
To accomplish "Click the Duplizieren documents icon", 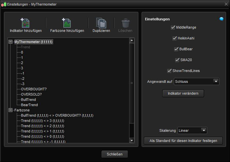I will (101, 23).
